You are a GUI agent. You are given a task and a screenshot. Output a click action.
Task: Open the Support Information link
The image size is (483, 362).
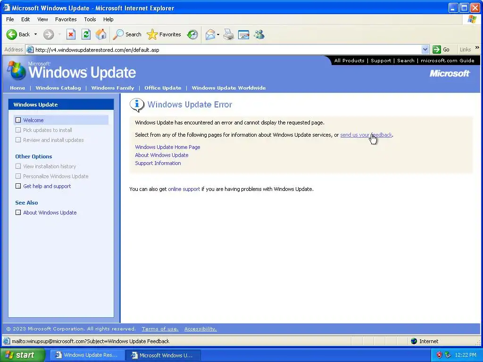point(158,163)
